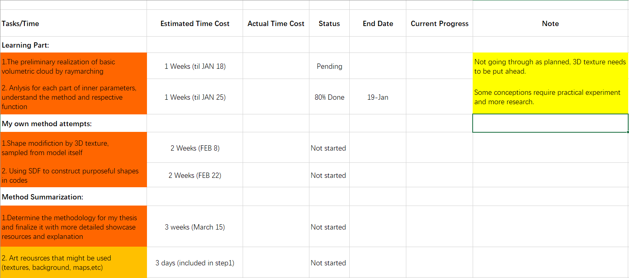629x278 pixels.
Task: Select the Art resources task cell
Action: click(73, 263)
